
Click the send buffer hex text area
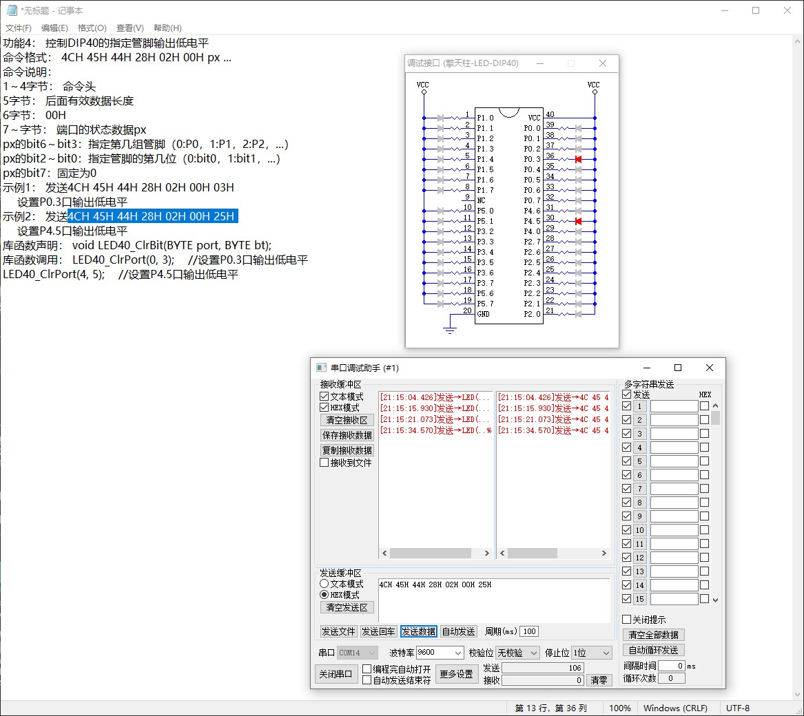click(x=494, y=600)
